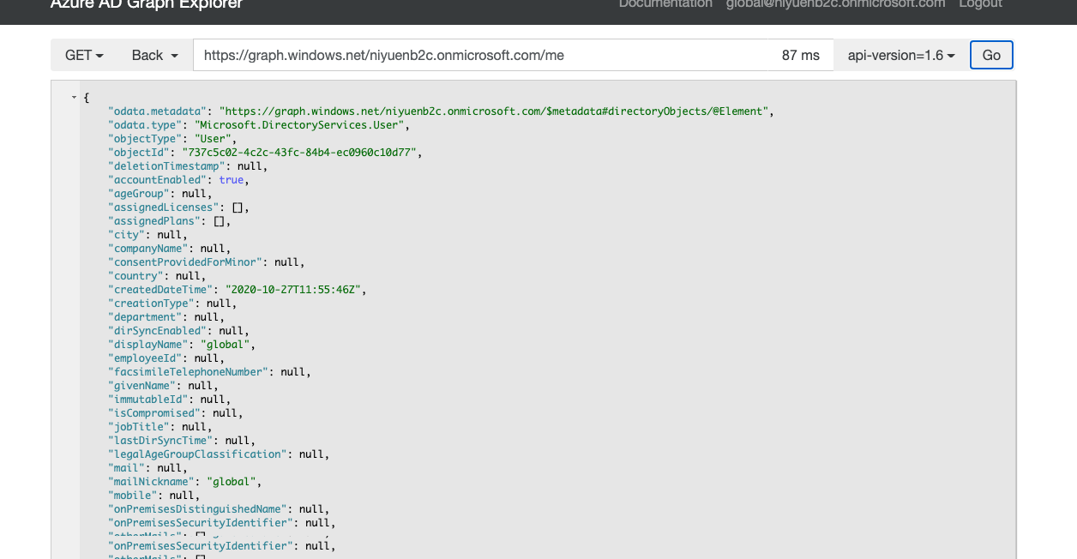
Task: Select the "city" key
Action: click(127, 235)
